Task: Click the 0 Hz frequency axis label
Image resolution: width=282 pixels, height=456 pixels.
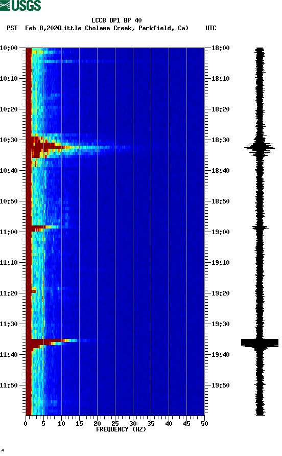Action: point(26,424)
